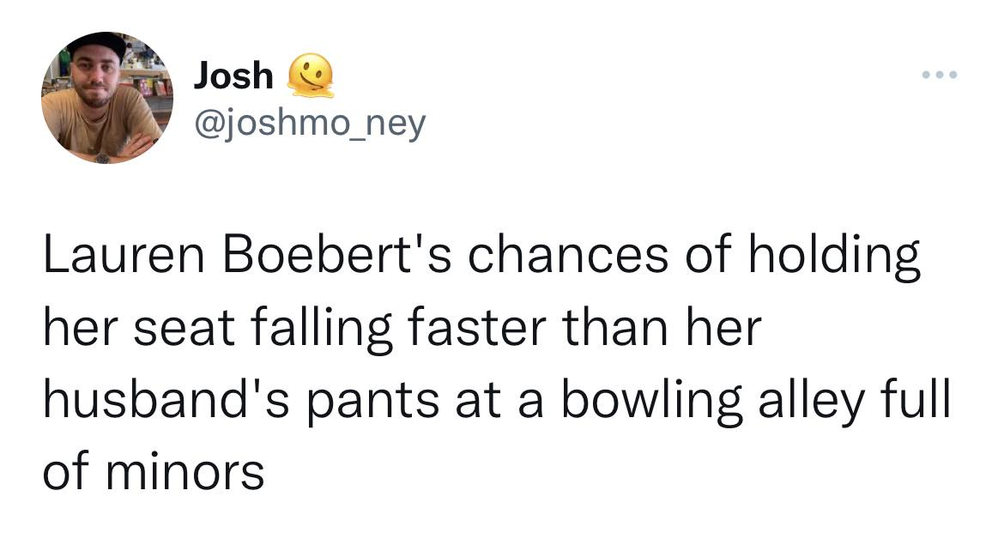Click the melting face emoji beside Josh
The width and height of the screenshot is (1004, 545).
tap(311, 76)
